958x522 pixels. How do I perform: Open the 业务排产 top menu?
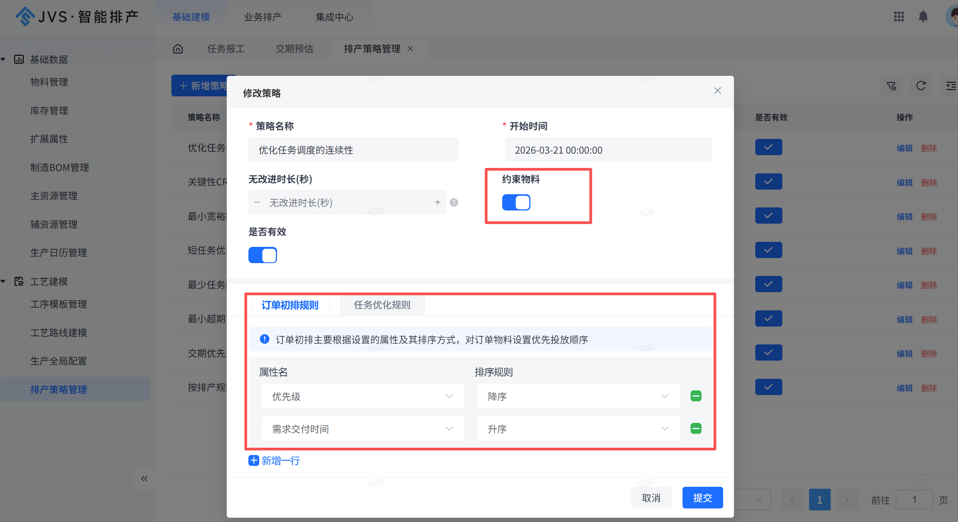pos(262,17)
